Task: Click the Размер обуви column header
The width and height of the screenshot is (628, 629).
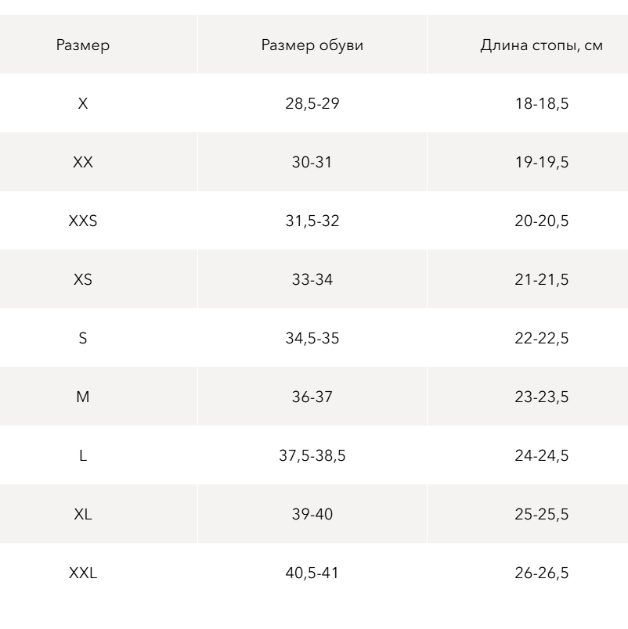Action: (x=312, y=45)
